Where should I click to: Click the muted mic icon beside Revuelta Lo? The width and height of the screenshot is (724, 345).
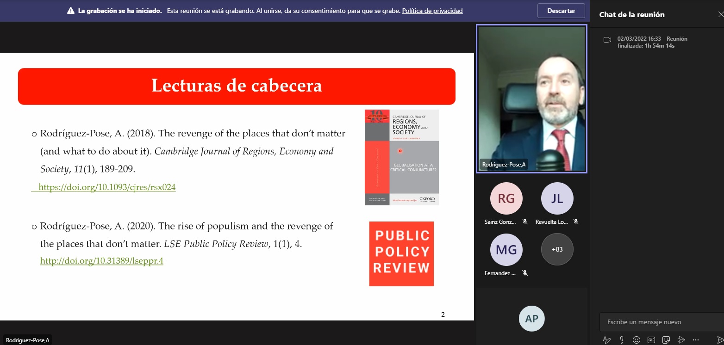pyautogui.click(x=576, y=222)
